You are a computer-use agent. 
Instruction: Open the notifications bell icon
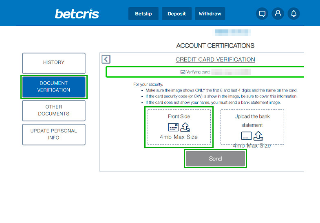294,14
